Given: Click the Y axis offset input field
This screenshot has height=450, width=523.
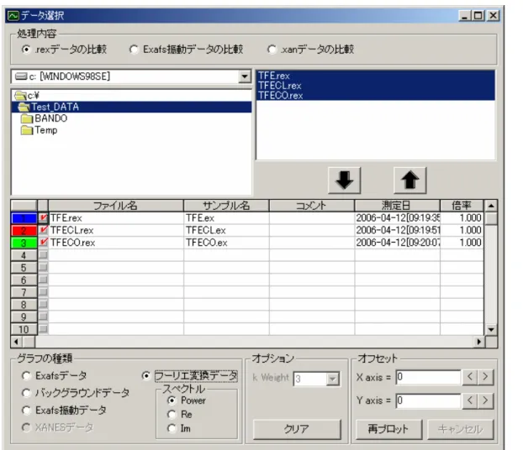Looking at the screenshot, I should pos(428,400).
